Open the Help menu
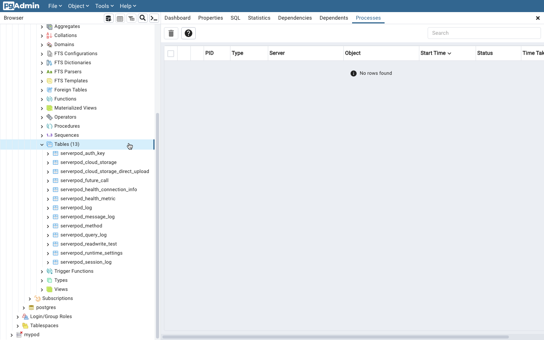Screen dimensions: 544x340 click(x=128, y=6)
